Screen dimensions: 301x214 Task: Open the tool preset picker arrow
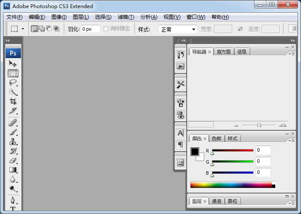[23, 29]
